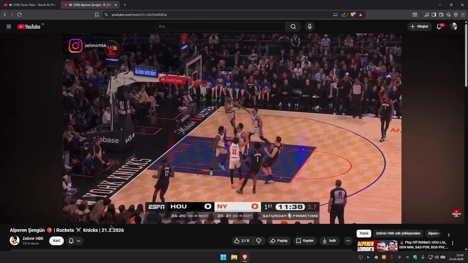Click the video title Alperen Şengün Rockets Knicks

(x=67, y=230)
